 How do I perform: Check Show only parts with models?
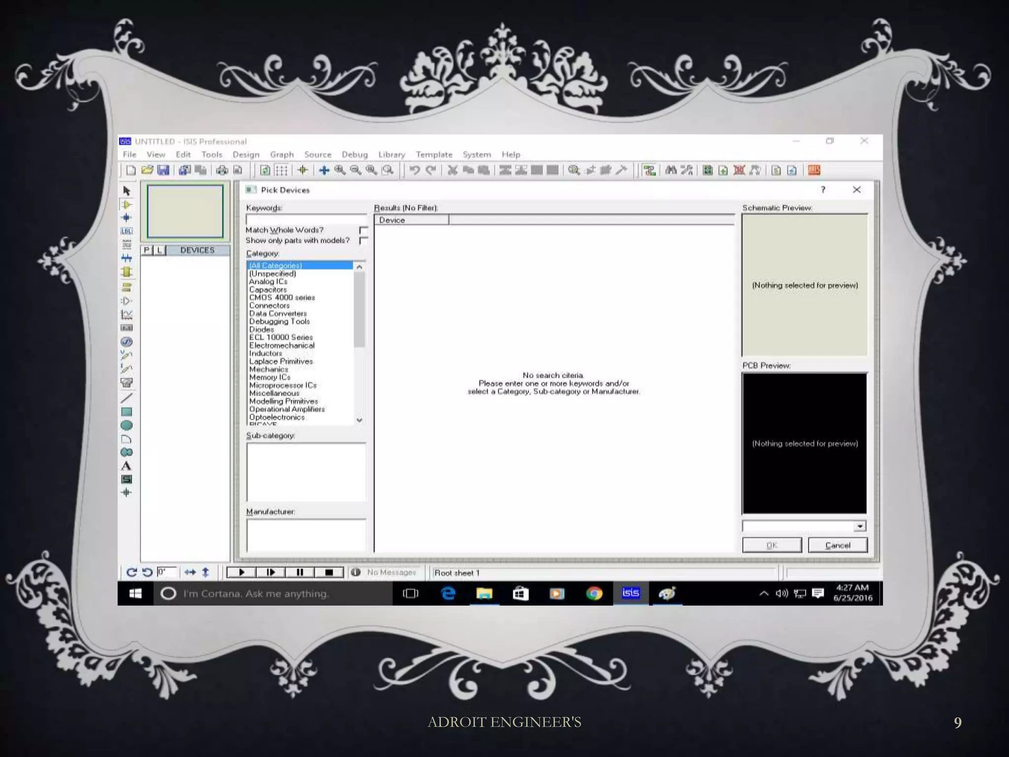364,241
